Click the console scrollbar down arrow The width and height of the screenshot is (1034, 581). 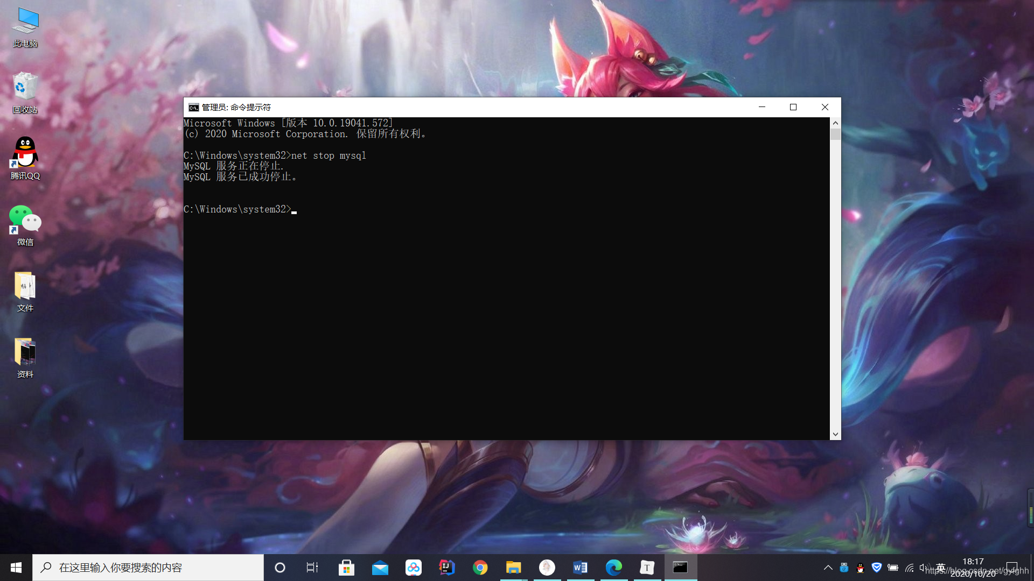(835, 434)
